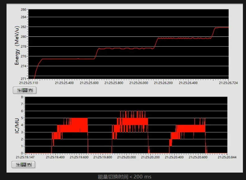Click the 21:25:19.147 start time label
Image resolution: width=246 pixels, height=180 pixels.
coord(26,157)
